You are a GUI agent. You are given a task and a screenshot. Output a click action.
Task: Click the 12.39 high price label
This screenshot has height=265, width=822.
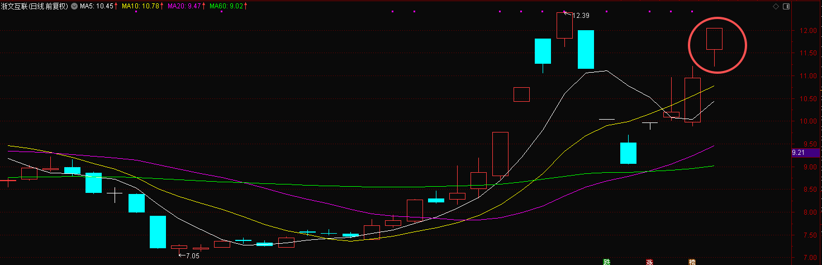point(581,16)
